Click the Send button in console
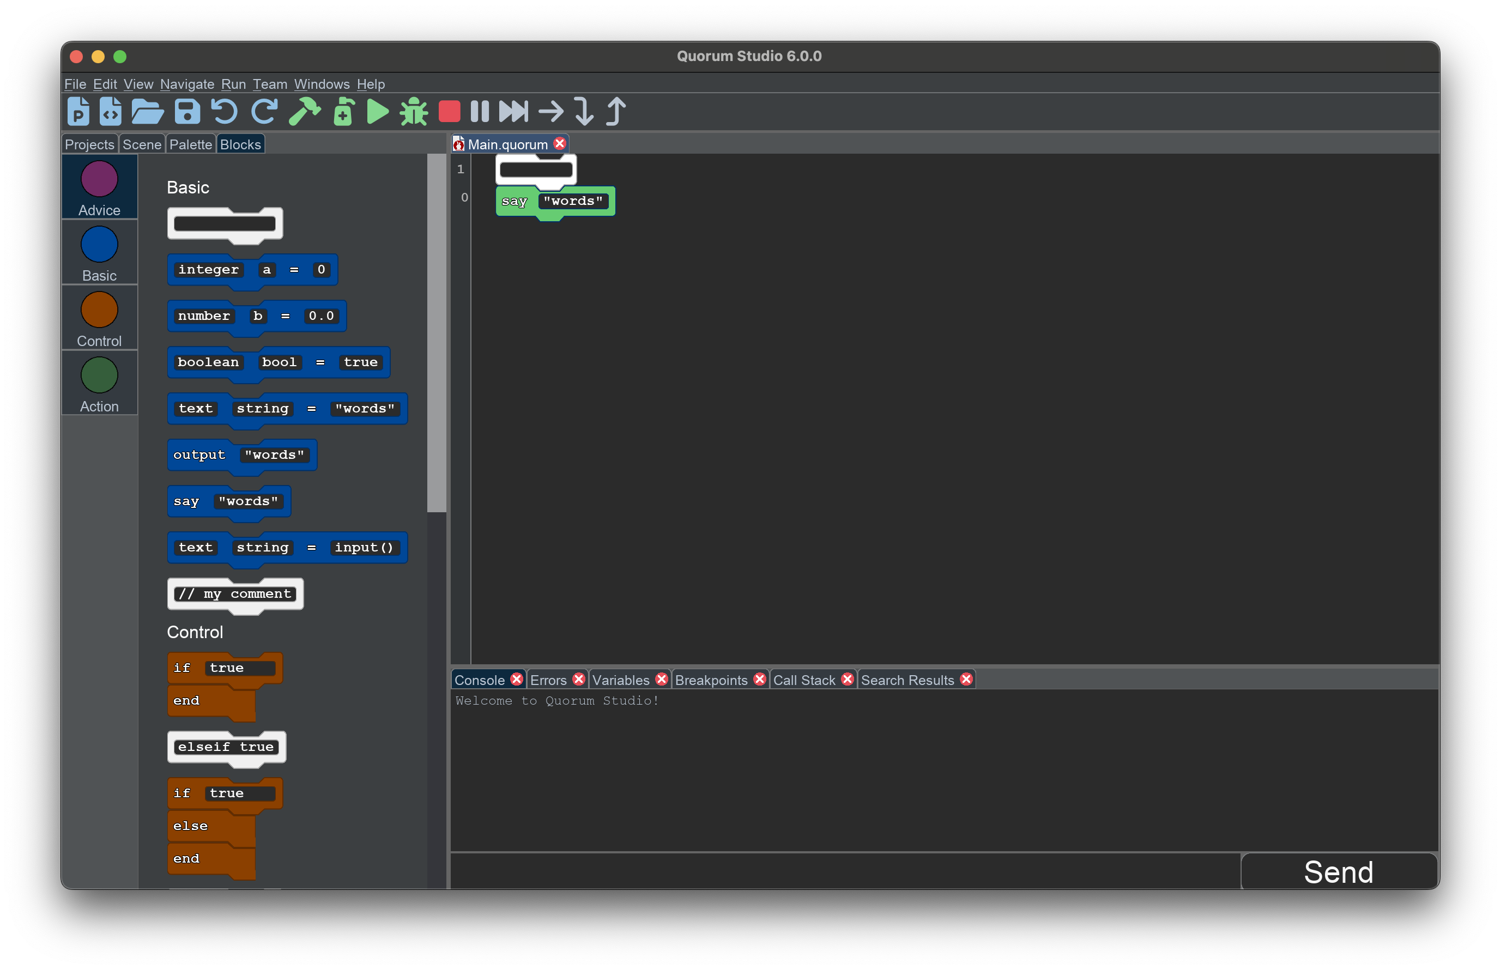Screen dimensions: 1501x970 1338,871
